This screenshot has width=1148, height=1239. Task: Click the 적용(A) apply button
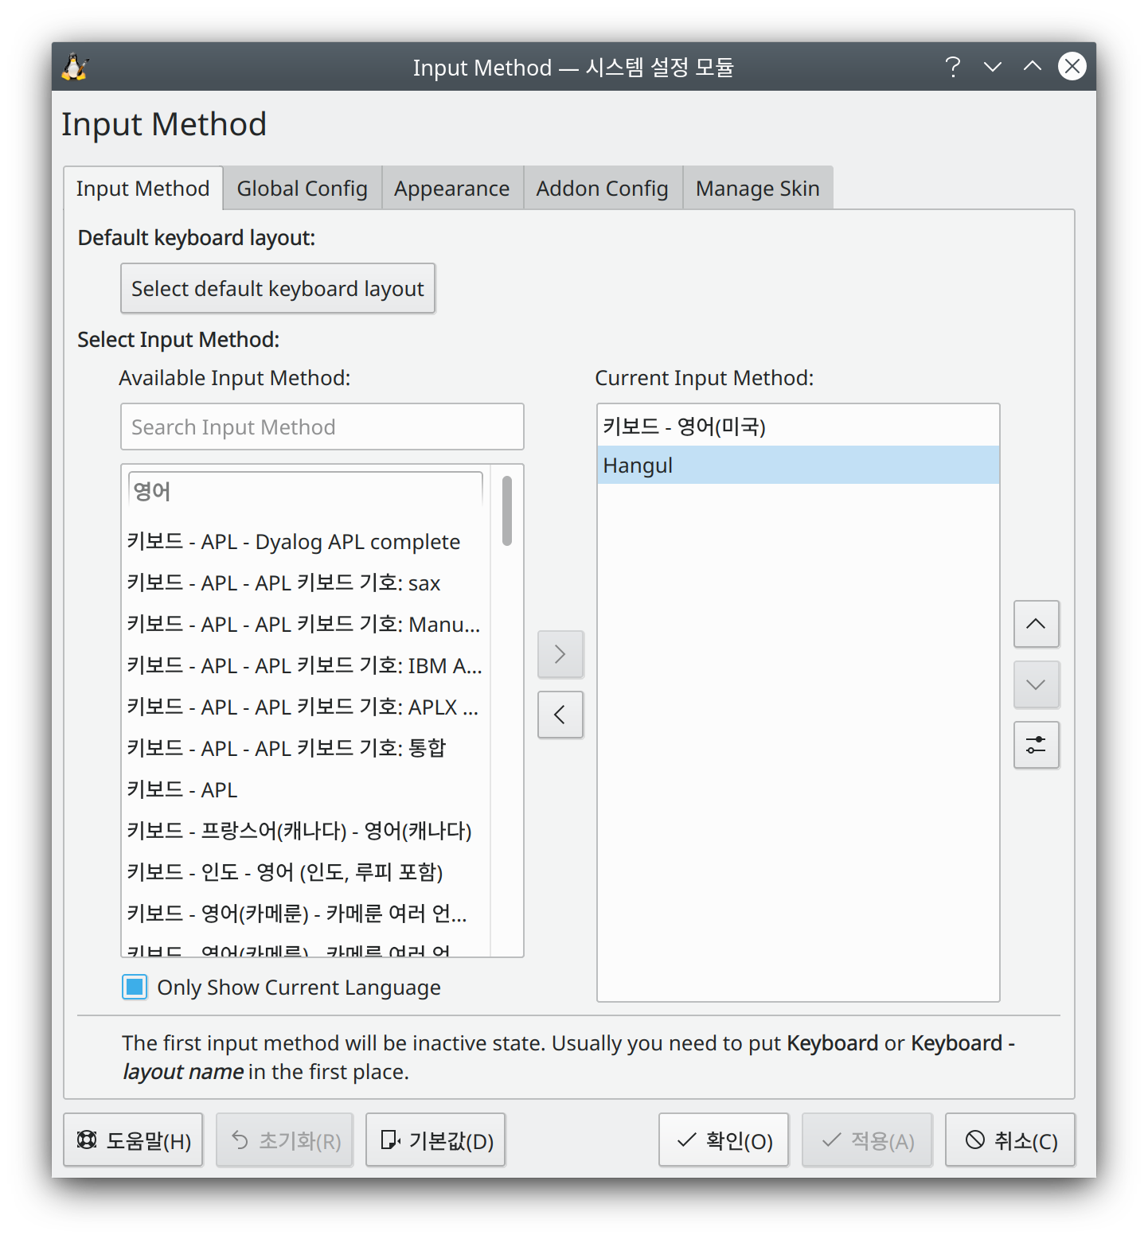(867, 1140)
